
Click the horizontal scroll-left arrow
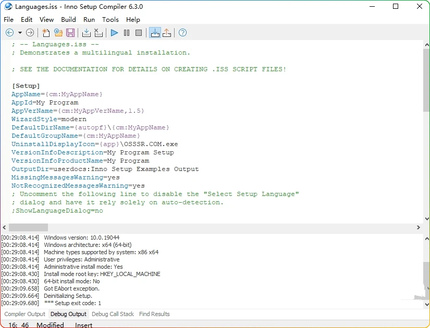4,227
